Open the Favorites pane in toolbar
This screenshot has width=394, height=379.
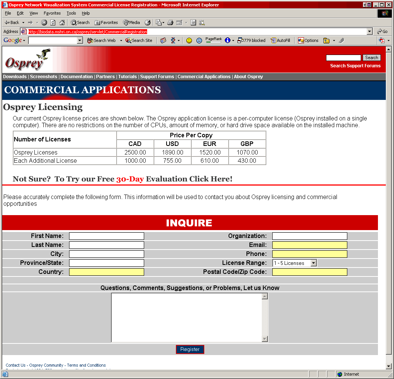click(x=106, y=22)
